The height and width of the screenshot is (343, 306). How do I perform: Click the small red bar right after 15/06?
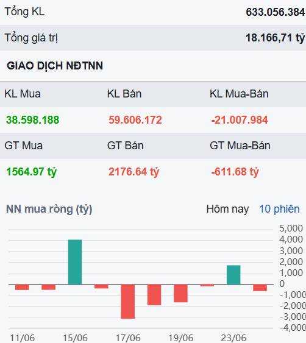pos(101,286)
